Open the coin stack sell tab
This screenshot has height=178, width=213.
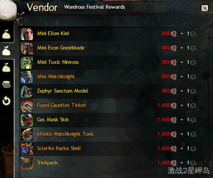(x=6, y=84)
